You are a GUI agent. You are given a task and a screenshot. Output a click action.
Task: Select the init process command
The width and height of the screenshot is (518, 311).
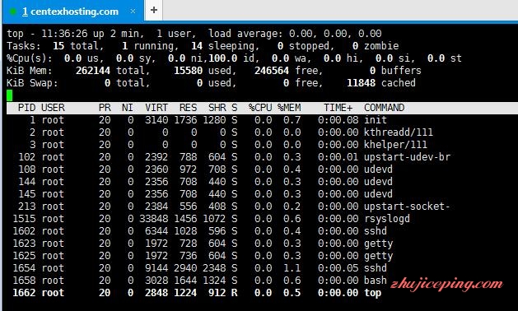pyautogui.click(x=376, y=120)
